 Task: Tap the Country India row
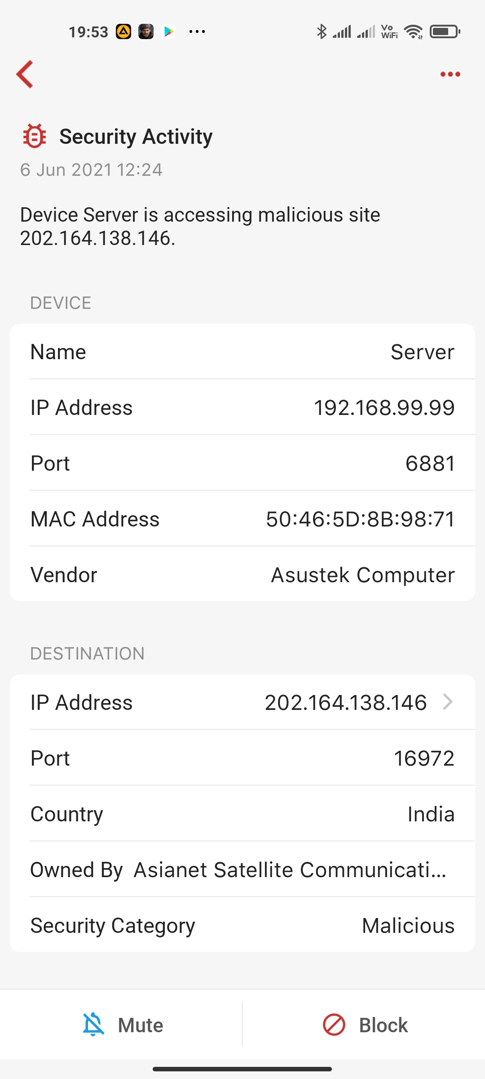pos(242,814)
